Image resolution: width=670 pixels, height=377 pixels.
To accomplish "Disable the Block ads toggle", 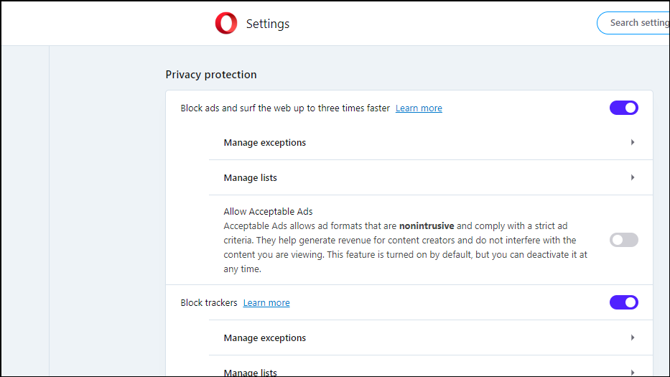I will 623,108.
